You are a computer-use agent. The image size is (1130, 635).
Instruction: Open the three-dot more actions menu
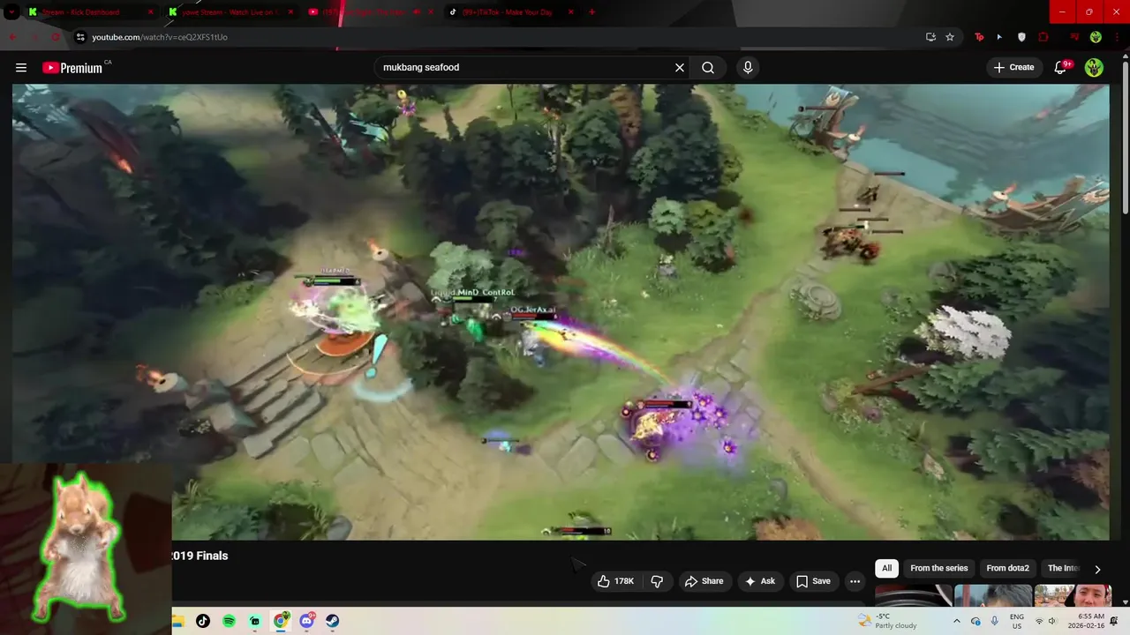coord(855,581)
